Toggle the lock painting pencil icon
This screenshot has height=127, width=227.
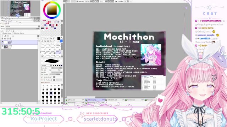(9, 31)
